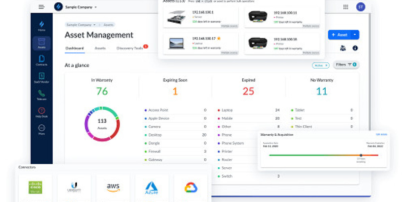Select the Desktop row
The image size is (405, 202).
pyautogui.click(x=175, y=135)
